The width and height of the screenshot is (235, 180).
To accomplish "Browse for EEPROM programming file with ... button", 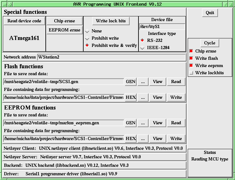I will tap(143, 138).
